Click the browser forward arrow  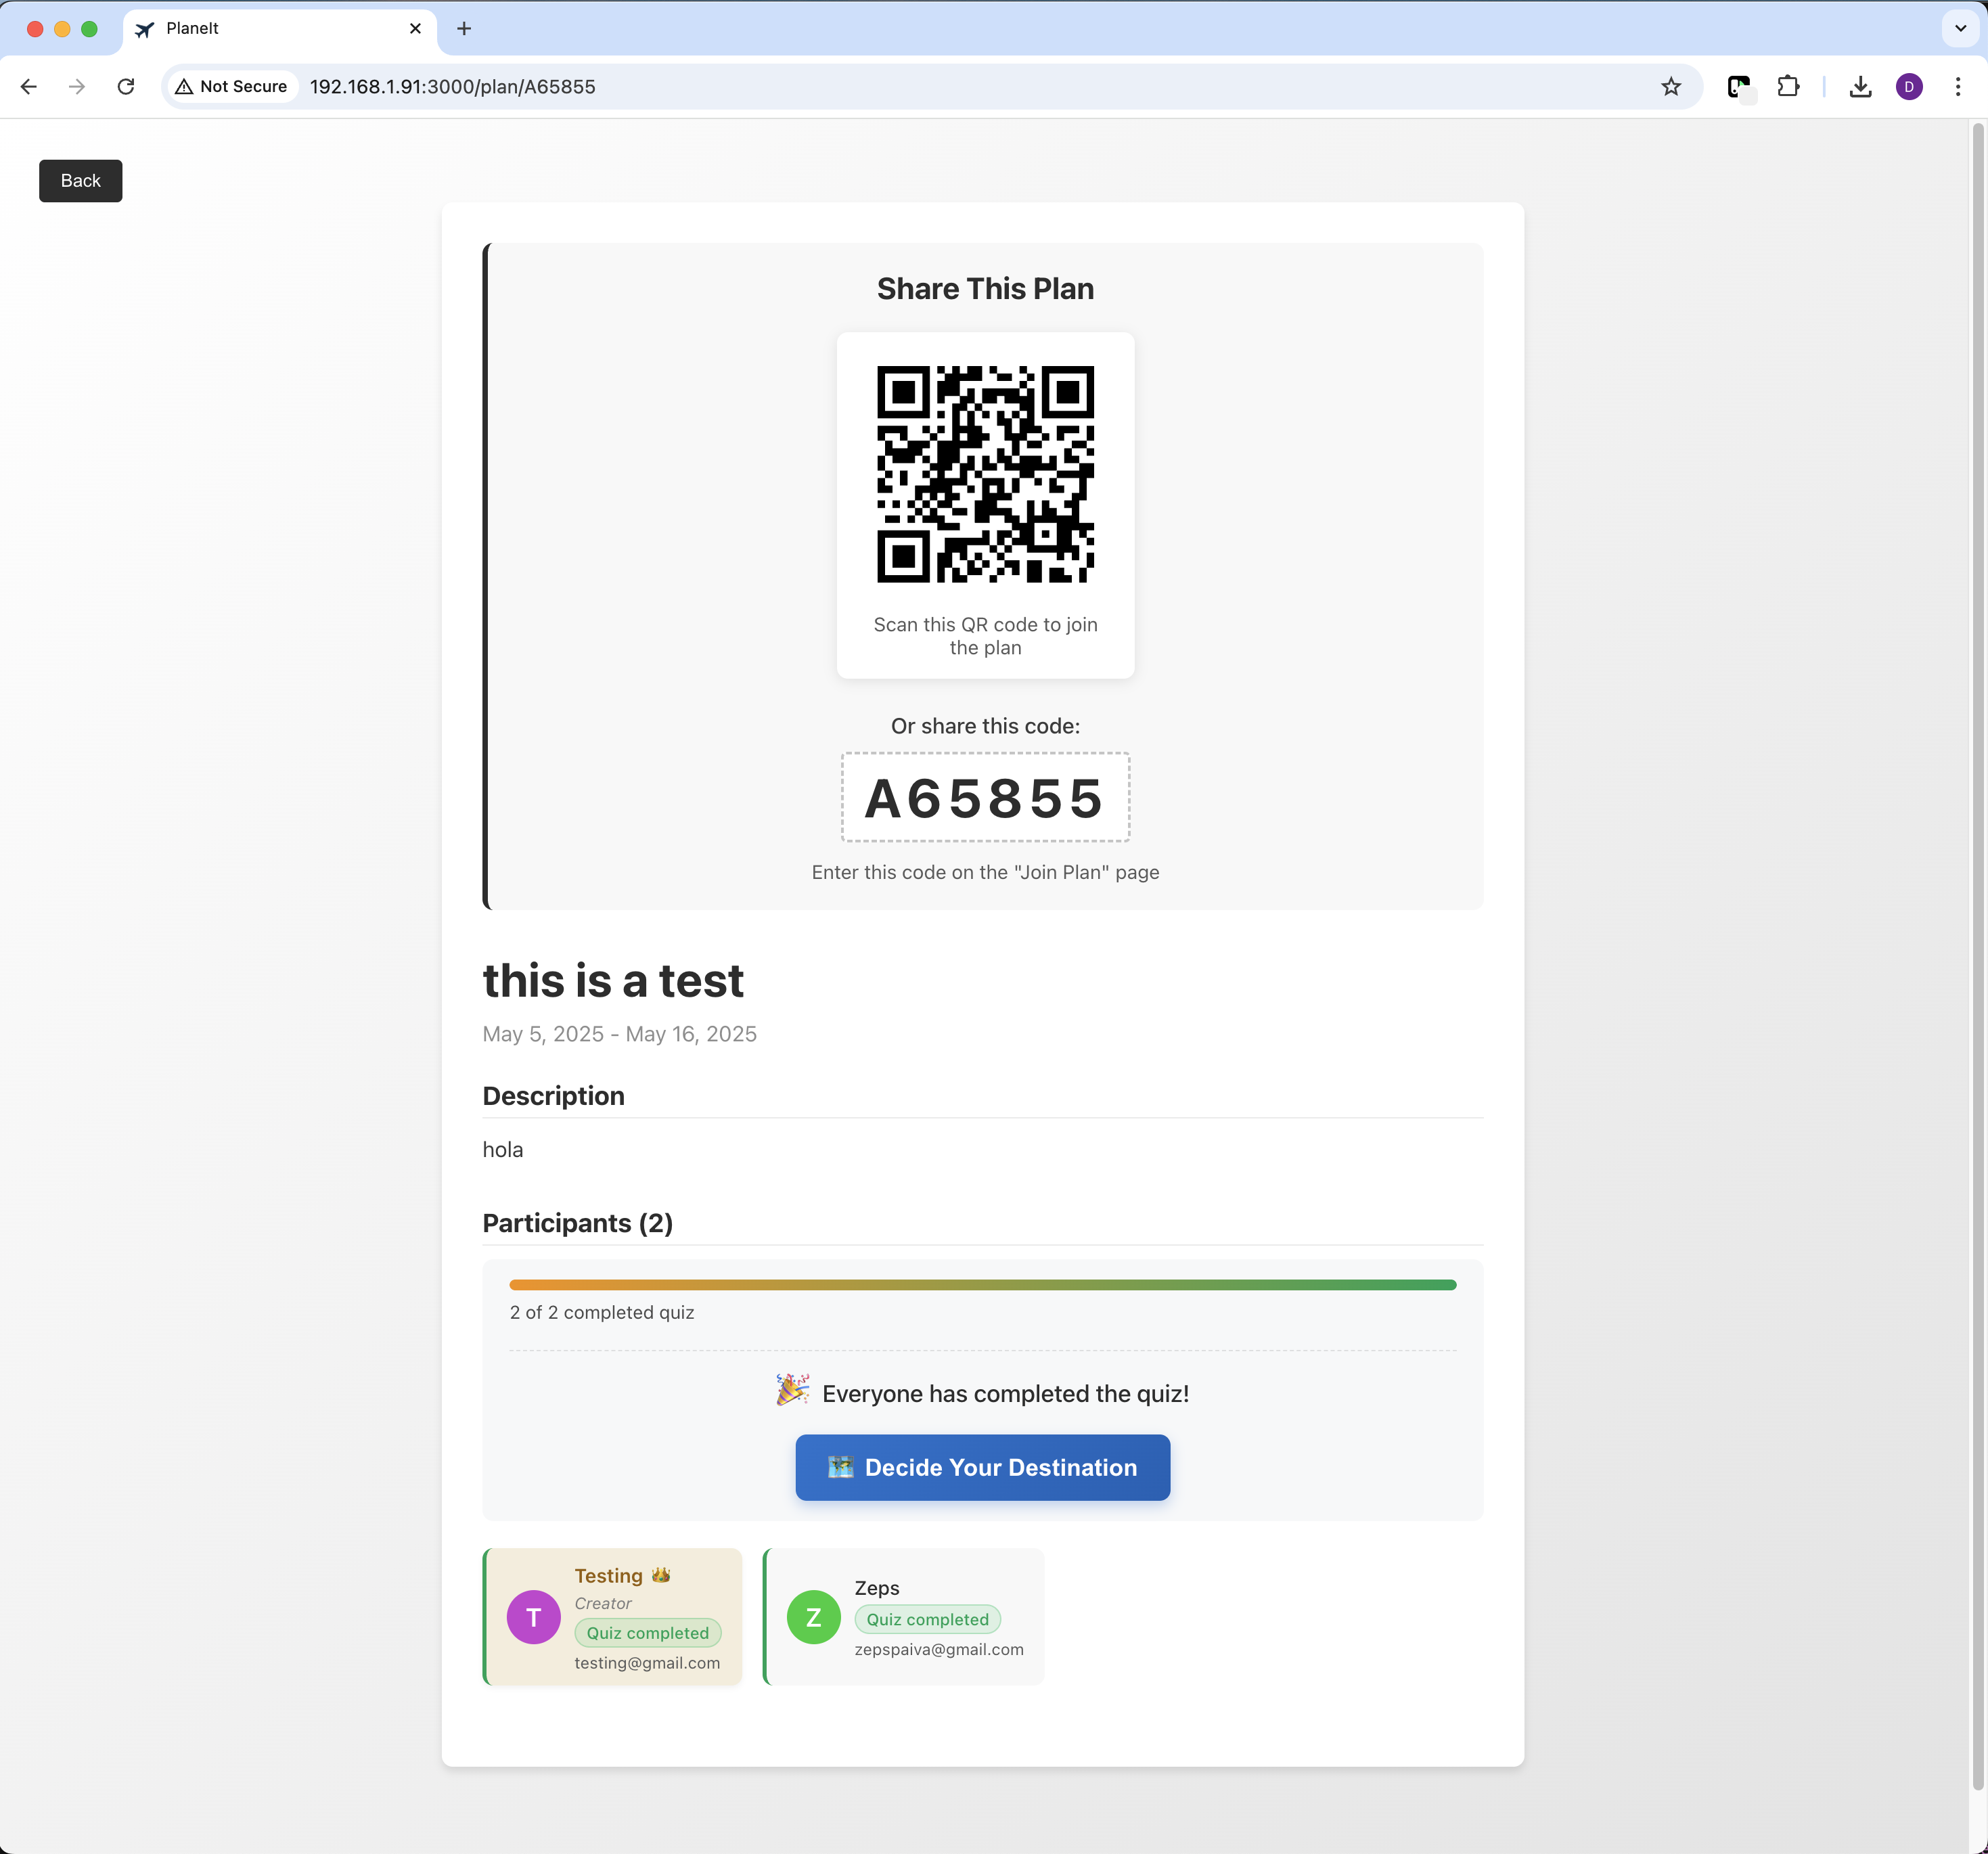point(77,87)
